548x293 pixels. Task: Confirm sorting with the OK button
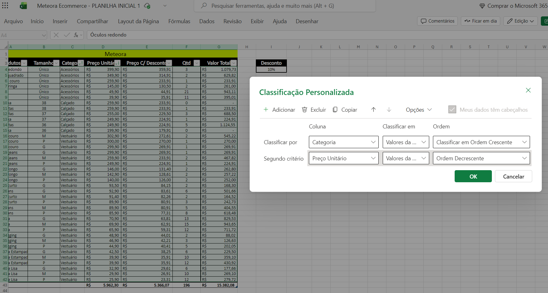pos(473,176)
